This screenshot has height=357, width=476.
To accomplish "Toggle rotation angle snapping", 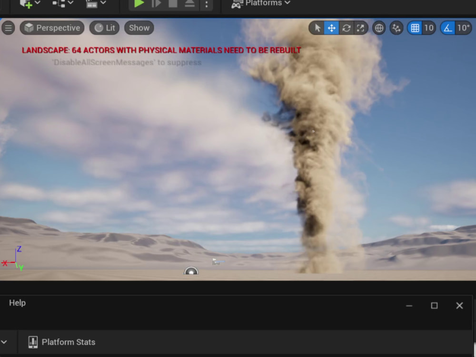I will pyautogui.click(x=447, y=28).
